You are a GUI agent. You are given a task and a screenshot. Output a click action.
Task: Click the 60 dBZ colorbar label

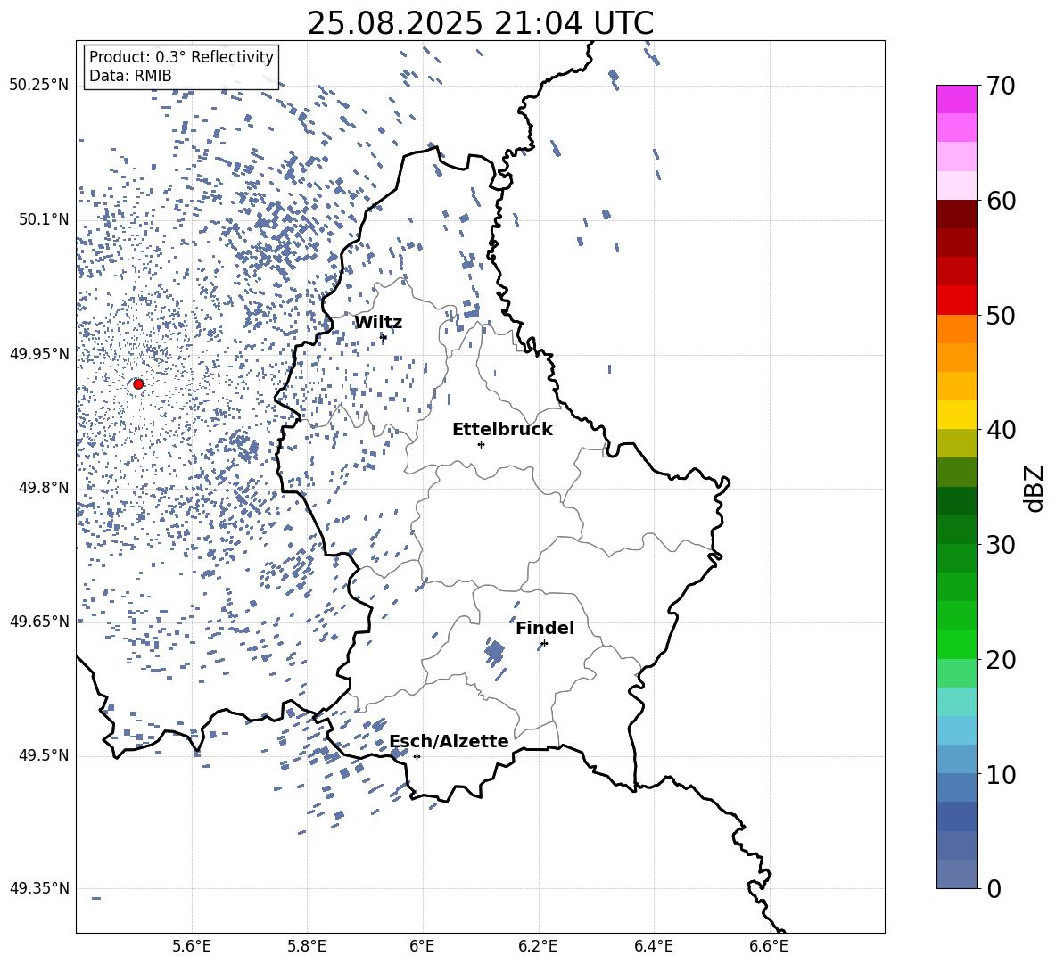(1001, 201)
